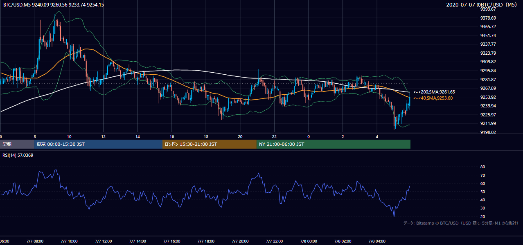Click the 7/7 08:00 time axis label

(34, 241)
